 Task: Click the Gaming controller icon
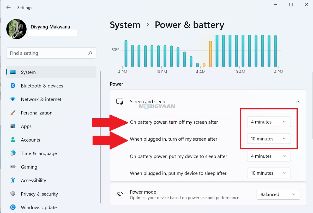pos(13,167)
